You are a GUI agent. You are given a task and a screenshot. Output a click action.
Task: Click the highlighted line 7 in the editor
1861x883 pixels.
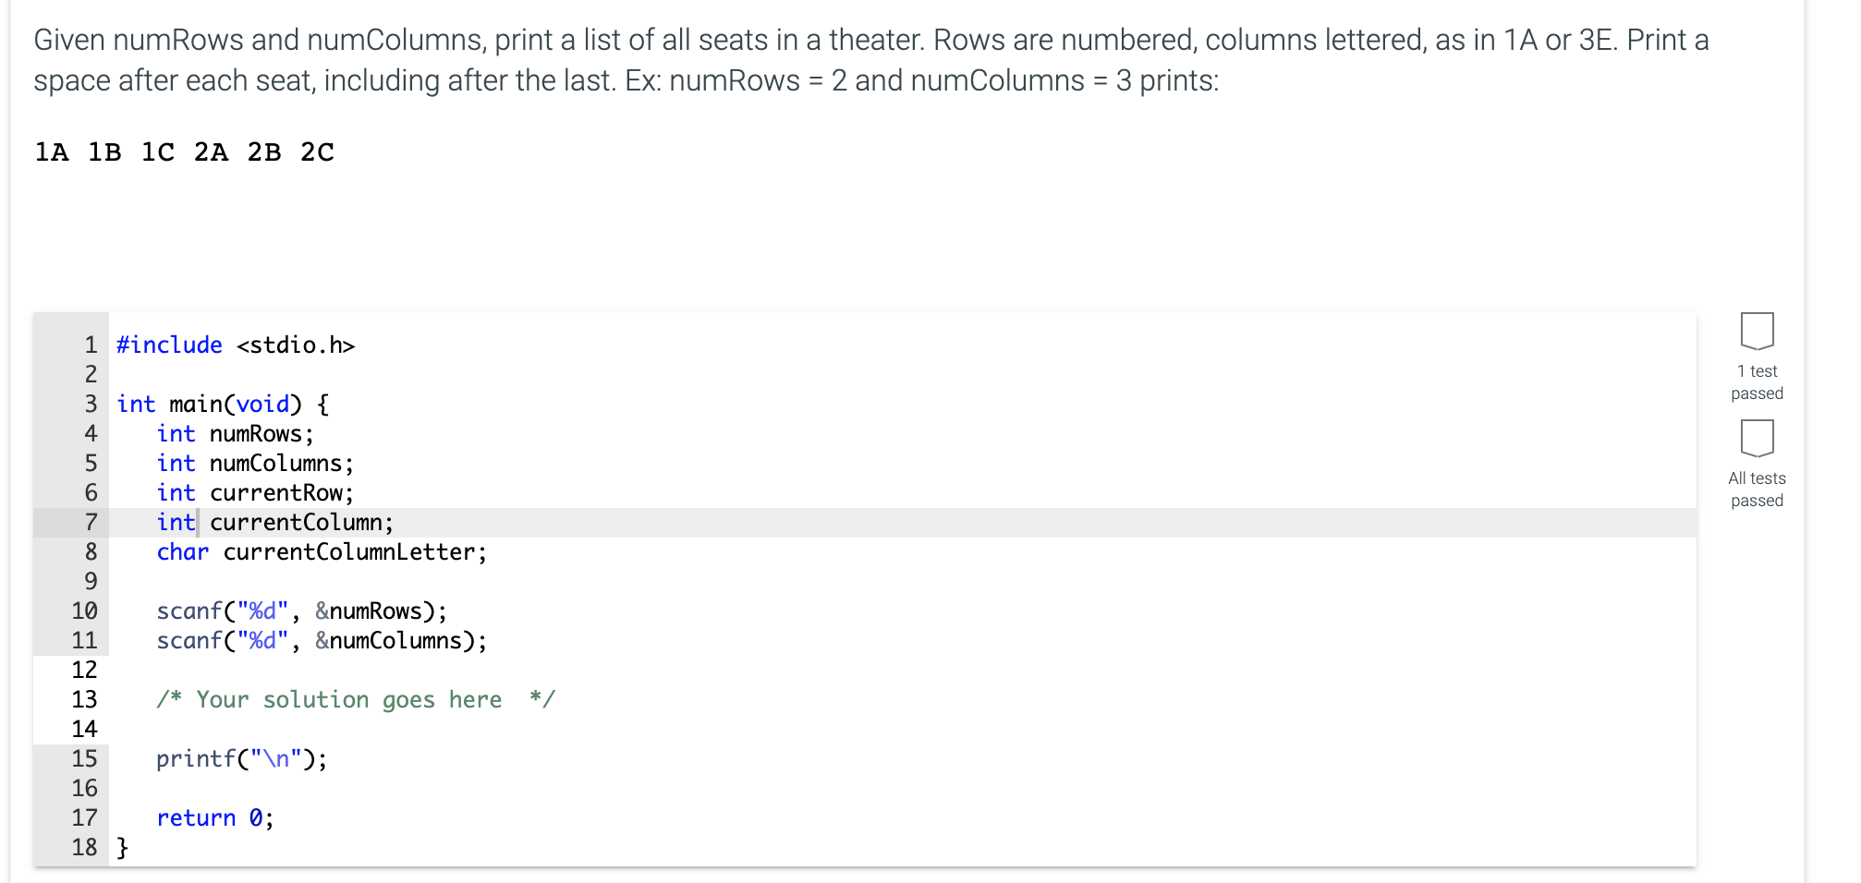pyautogui.click(x=274, y=522)
